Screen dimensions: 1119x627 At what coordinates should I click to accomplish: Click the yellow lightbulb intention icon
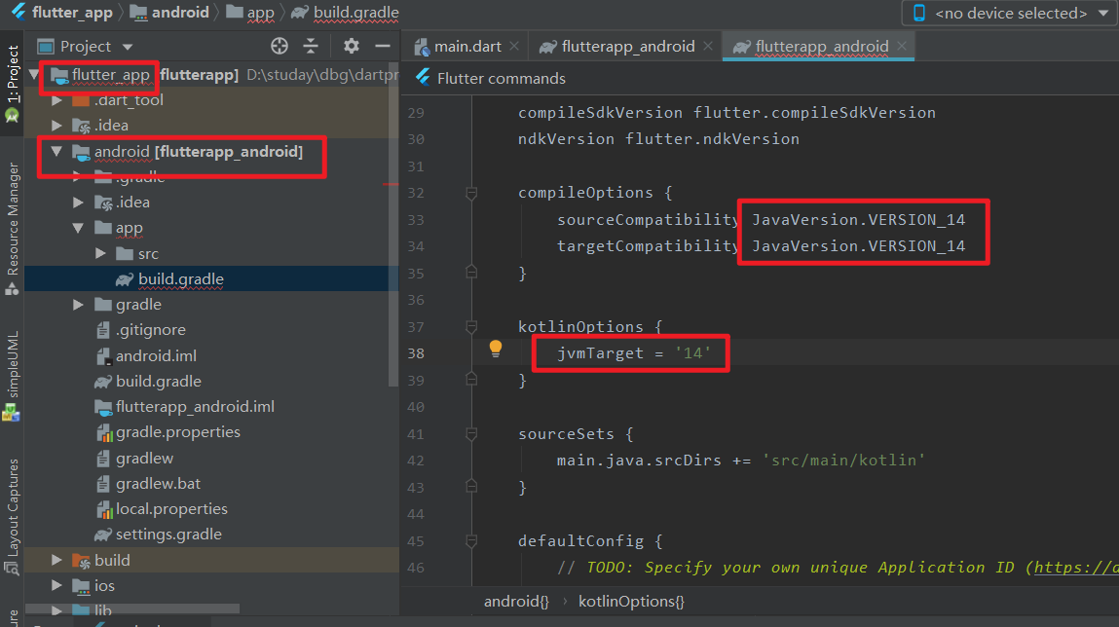tap(496, 349)
